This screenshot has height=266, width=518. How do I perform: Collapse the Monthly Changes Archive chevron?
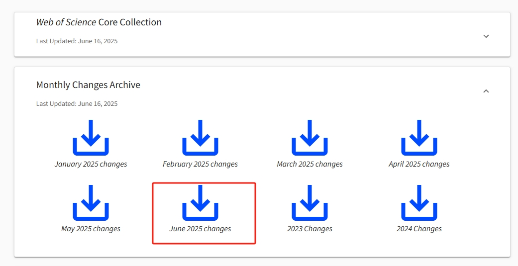[486, 91]
